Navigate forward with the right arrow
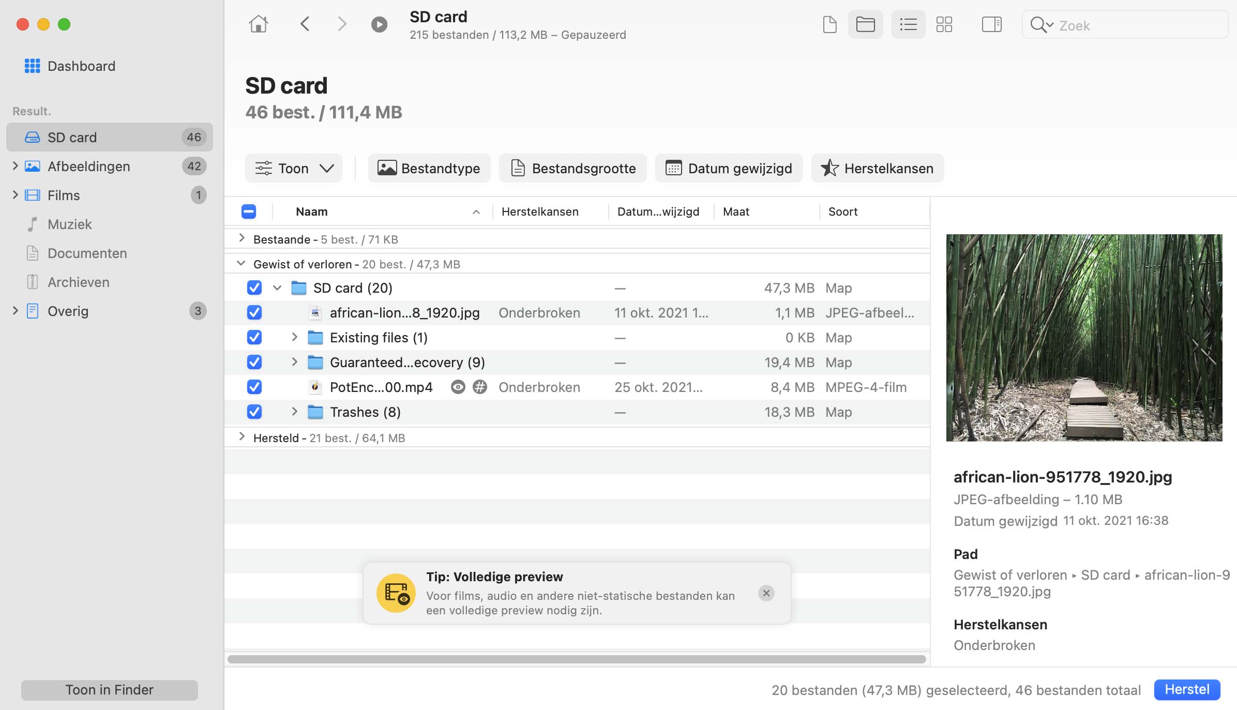 click(342, 24)
